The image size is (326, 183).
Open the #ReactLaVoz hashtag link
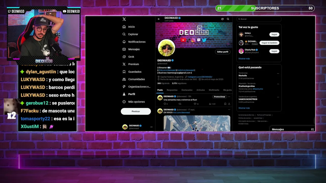pos(258,89)
